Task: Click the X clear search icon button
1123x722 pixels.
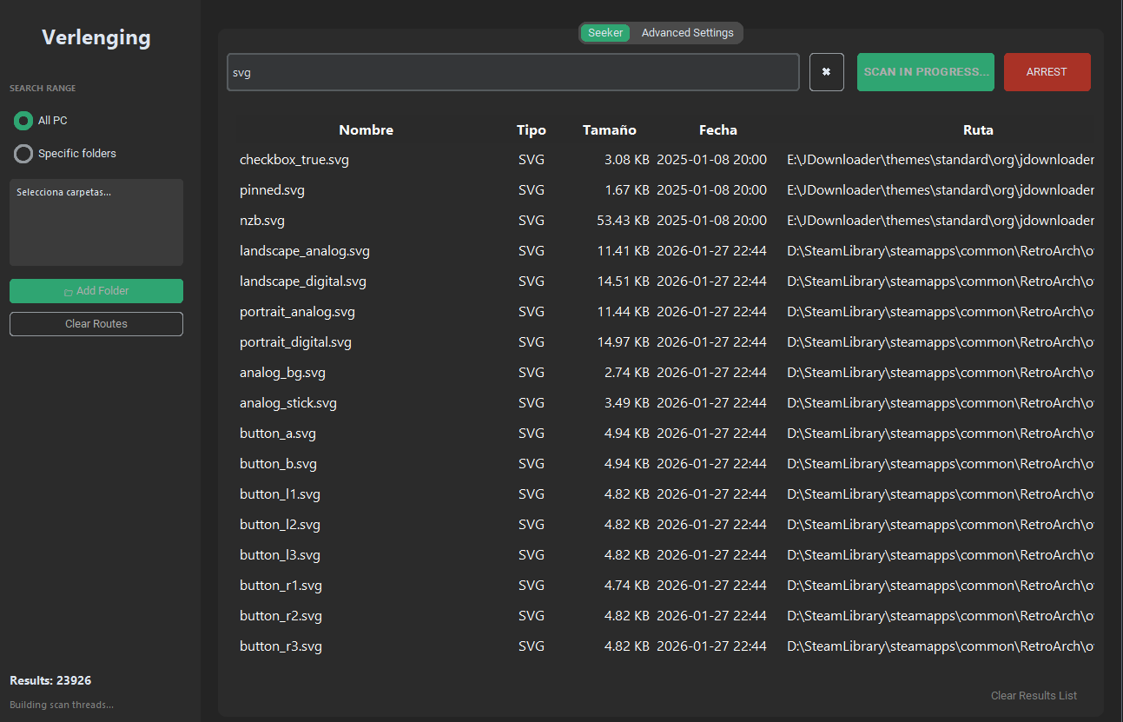Action: 826,72
